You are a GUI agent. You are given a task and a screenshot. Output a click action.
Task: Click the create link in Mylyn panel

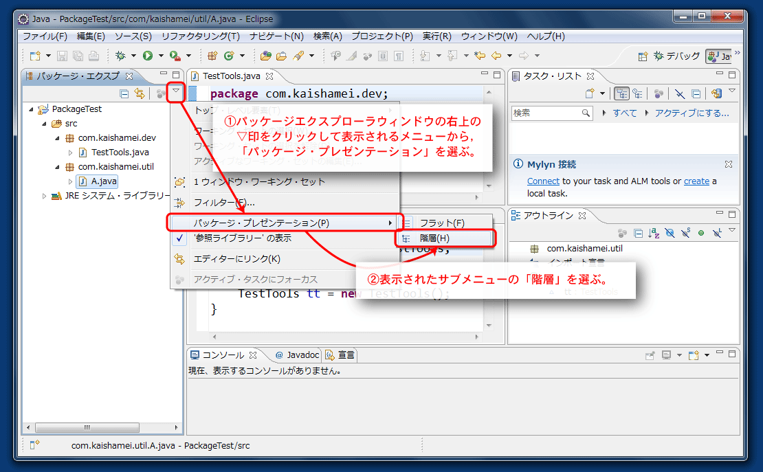pyautogui.click(x=696, y=181)
